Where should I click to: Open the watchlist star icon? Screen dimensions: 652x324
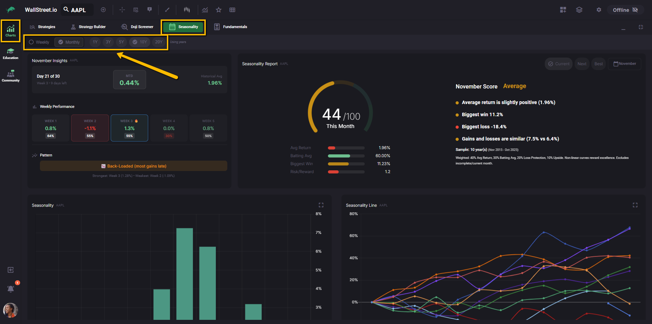pos(219,10)
